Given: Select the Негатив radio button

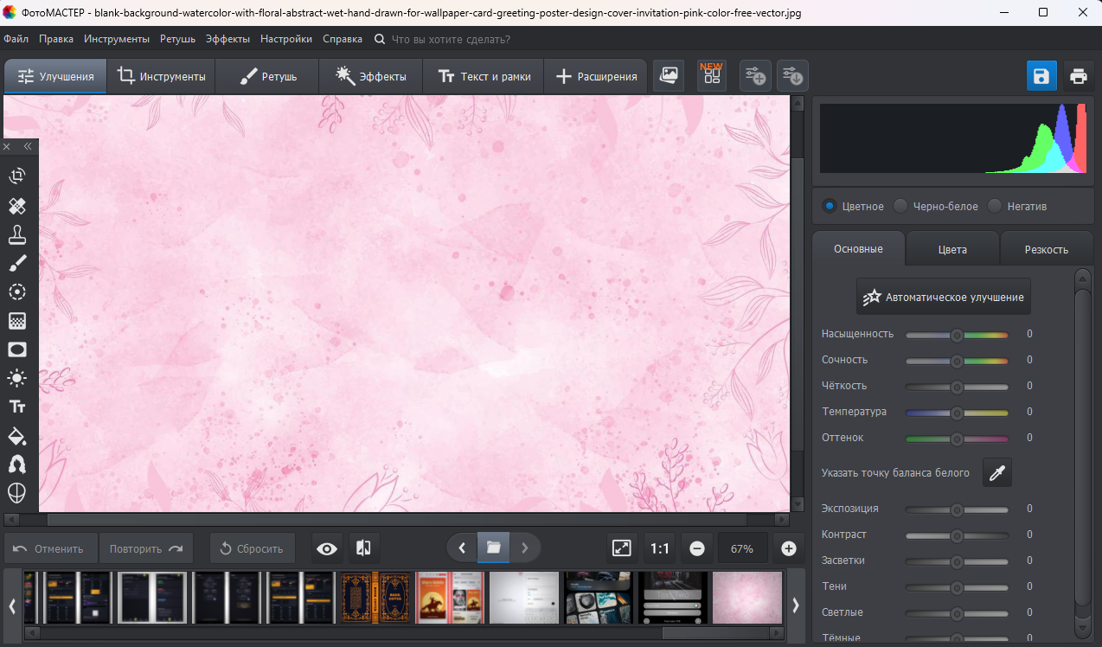Looking at the screenshot, I should coord(995,206).
